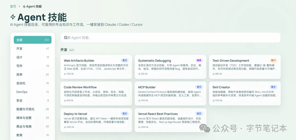The image size is (296, 140).
Task: Click 官方 badge on Web Artifacts Builder
Action: [x=125, y=60]
